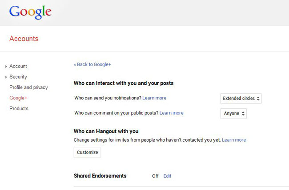Image resolution: width=289 pixels, height=190 pixels.
Task: Click the Shared Endorsements Off status
Action: tap(155, 176)
